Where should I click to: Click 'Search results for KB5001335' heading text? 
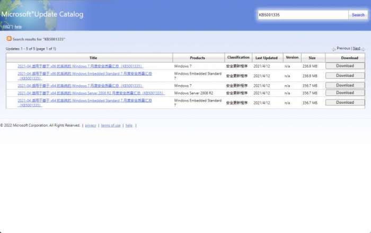39,39
